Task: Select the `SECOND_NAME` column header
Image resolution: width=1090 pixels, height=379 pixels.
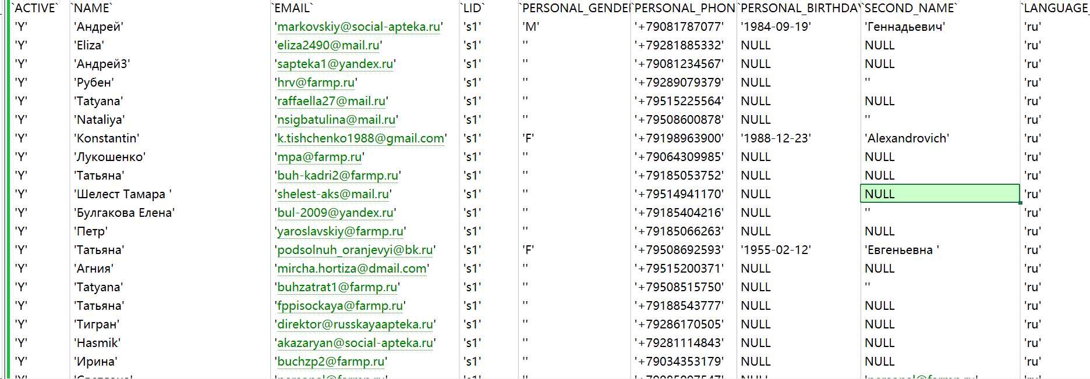Action: 911,8
